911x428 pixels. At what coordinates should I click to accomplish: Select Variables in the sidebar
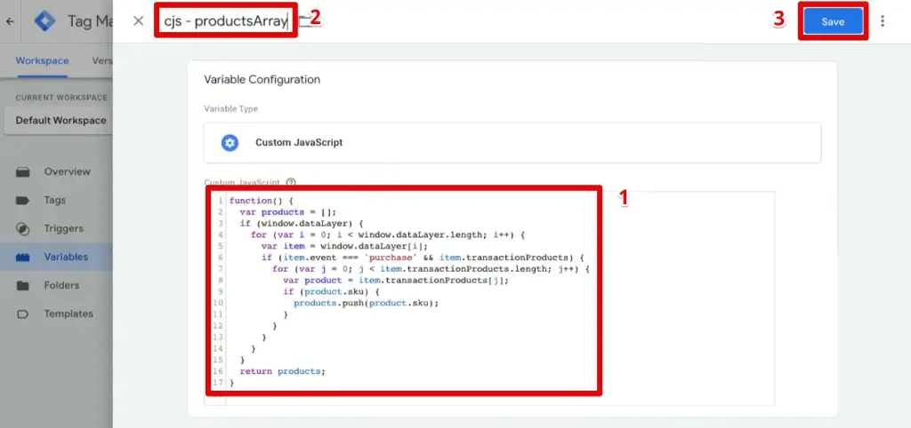[x=66, y=257]
